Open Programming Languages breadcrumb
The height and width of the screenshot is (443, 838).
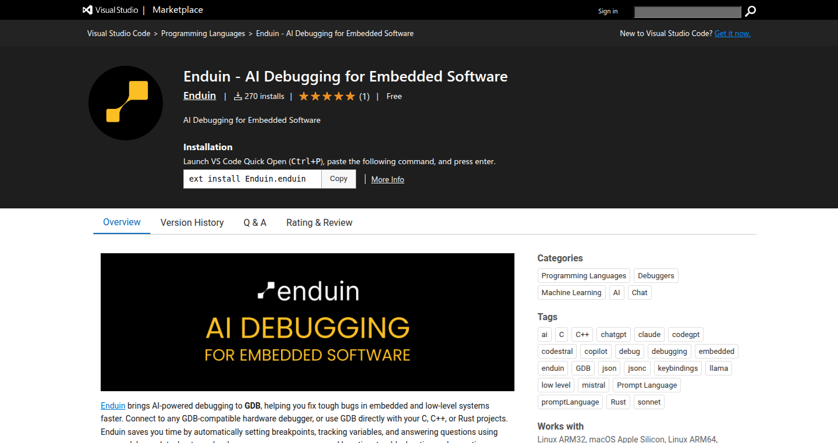pos(203,34)
